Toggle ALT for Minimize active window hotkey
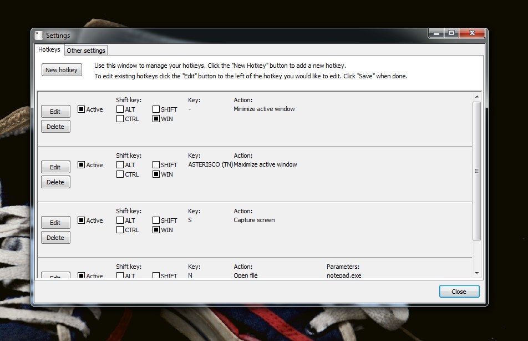This screenshot has width=528, height=341. coord(120,109)
